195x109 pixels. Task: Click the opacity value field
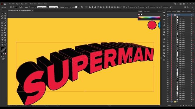tap(67, 7)
